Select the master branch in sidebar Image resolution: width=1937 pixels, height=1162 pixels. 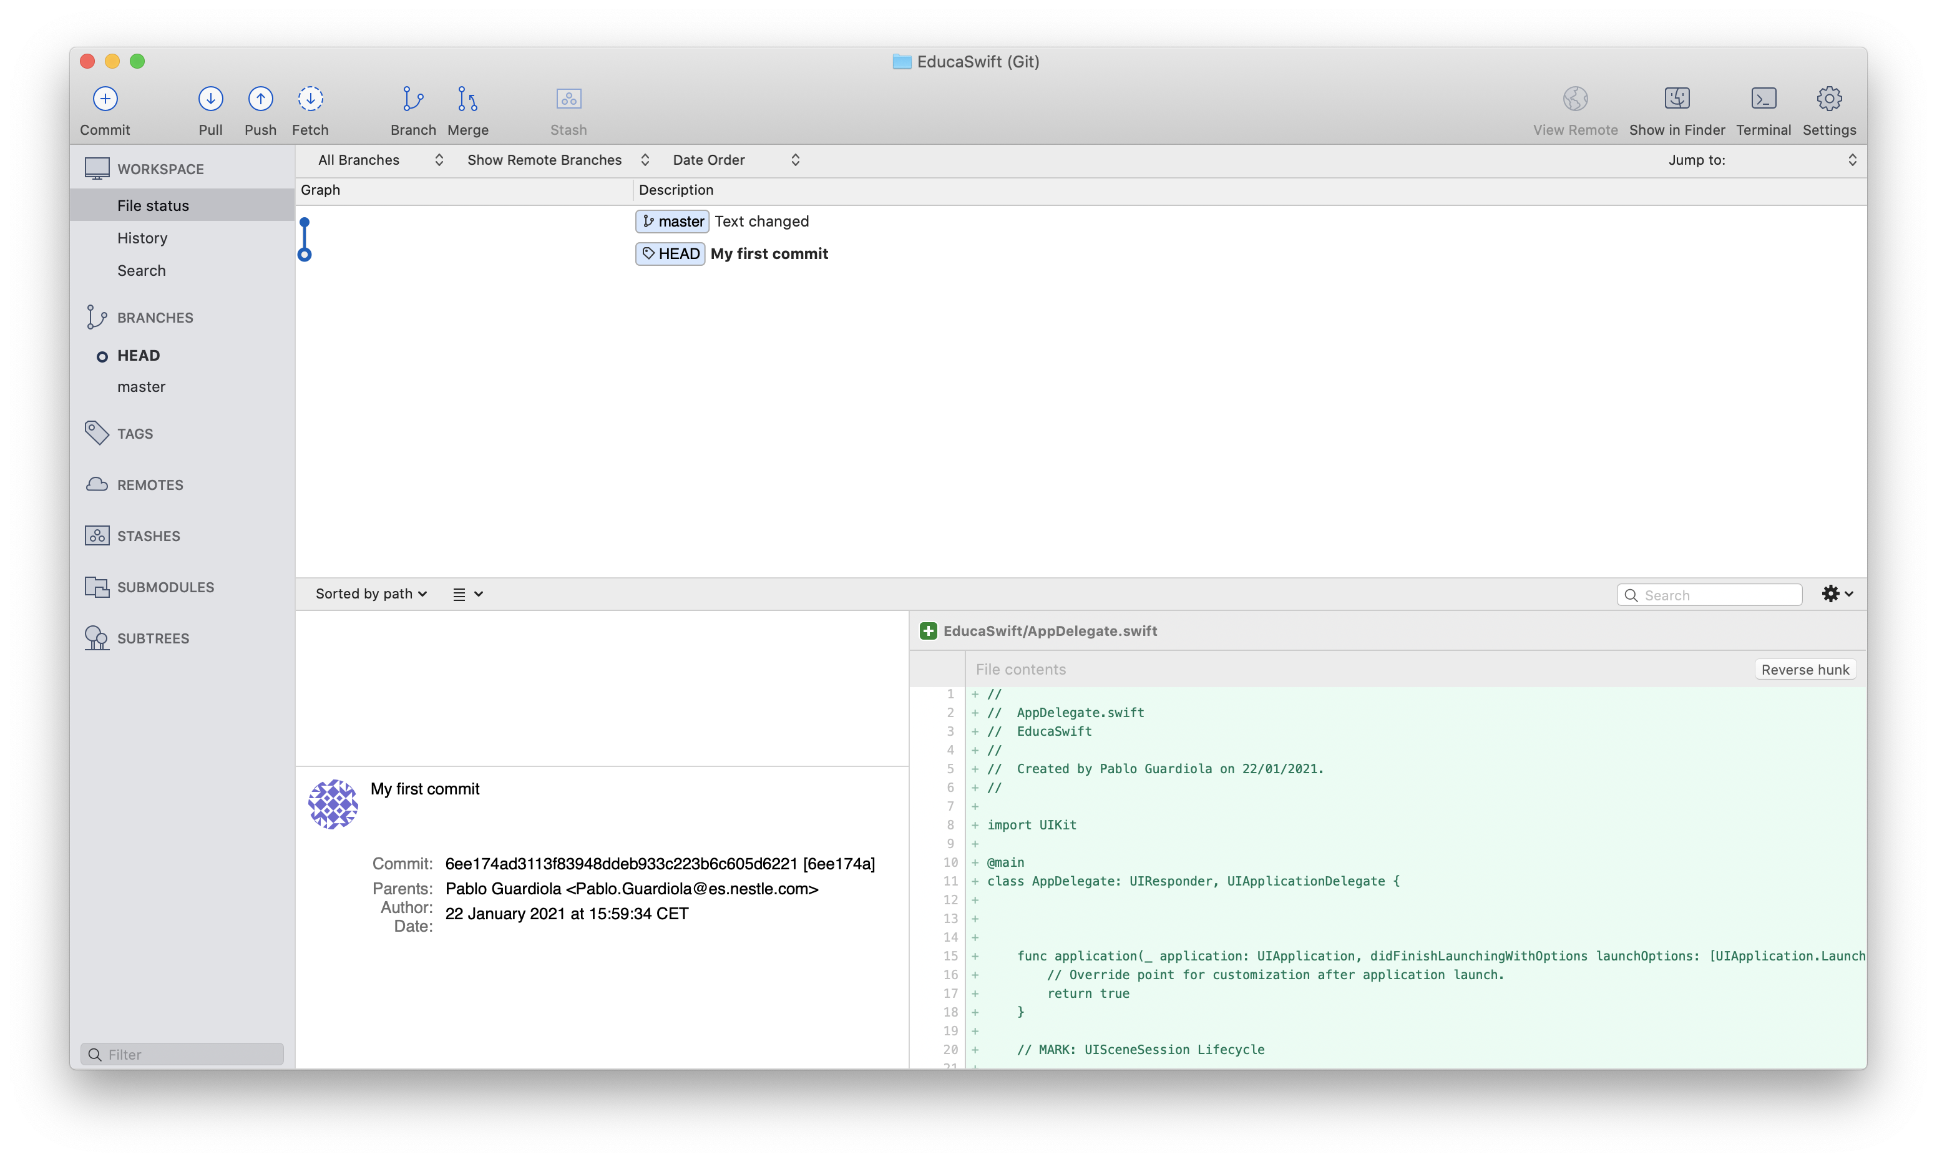click(182, 387)
